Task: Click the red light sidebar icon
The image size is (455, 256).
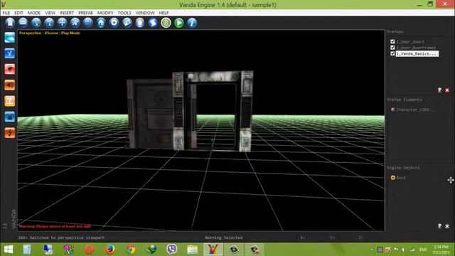Action: pos(9,70)
